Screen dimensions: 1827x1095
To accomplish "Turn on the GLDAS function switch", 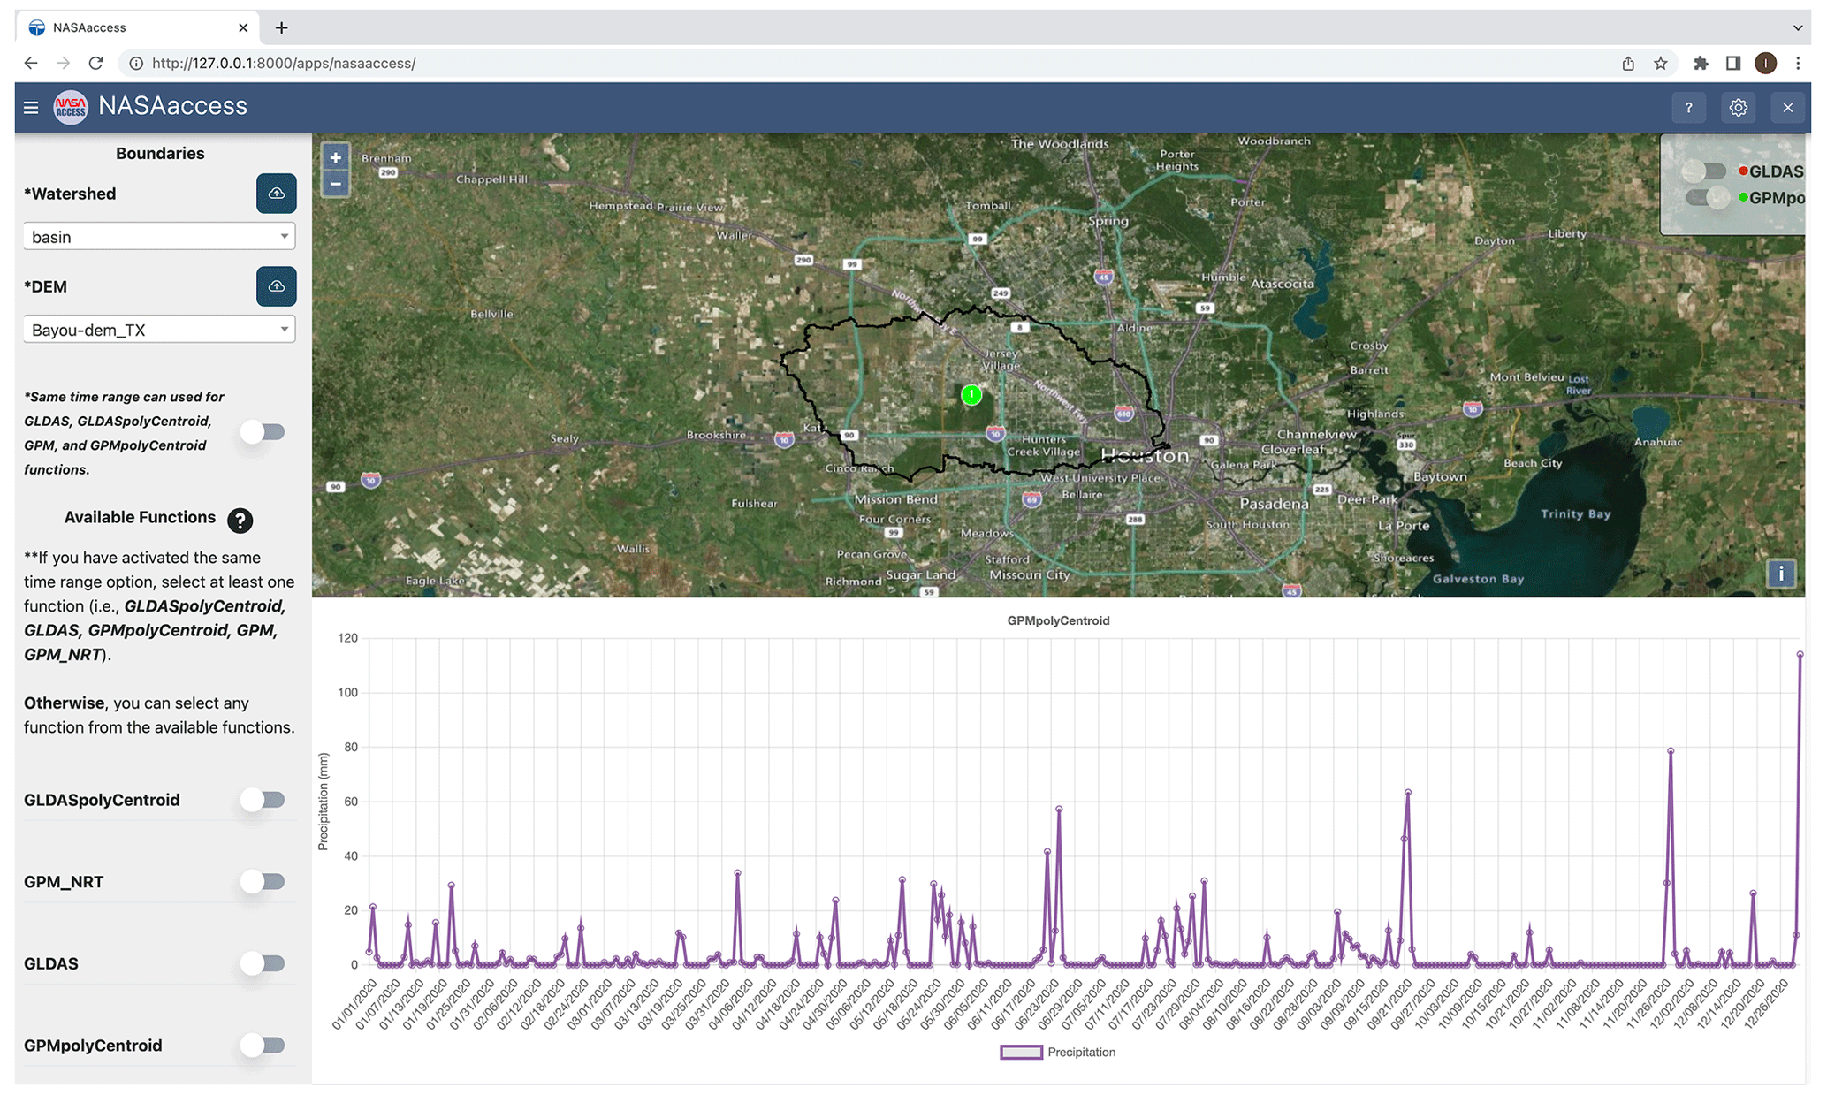I will click(263, 963).
